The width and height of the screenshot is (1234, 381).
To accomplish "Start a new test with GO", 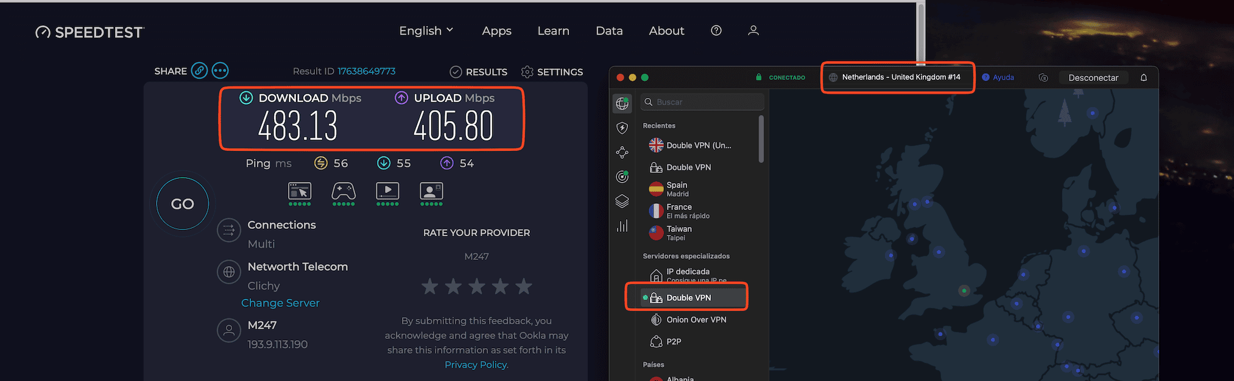I will (x=183, y=204).
